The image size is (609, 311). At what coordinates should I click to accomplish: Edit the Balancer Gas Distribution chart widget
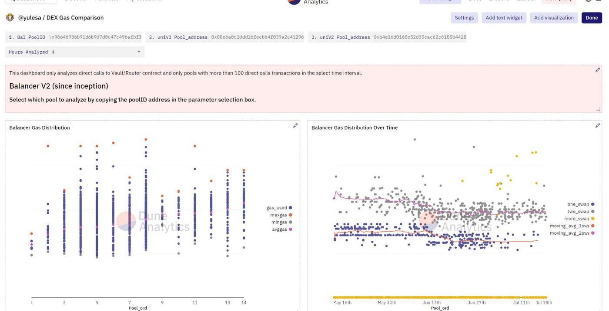coord(295,125)
